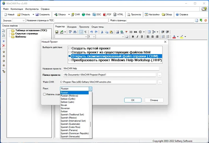
Task: Open the font size 3 dropdown
Action: 94,37
